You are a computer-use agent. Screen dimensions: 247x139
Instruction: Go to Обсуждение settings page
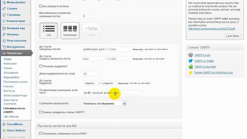tap(11, 73)
